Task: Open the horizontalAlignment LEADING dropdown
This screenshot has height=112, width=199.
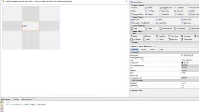Action: (190, 65)
